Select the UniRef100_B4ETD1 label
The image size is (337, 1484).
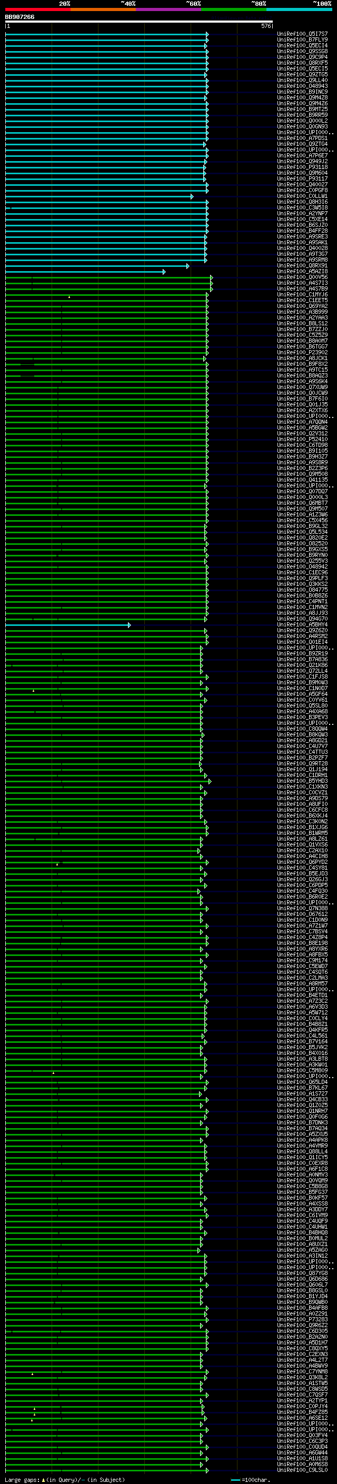point(302,995)
